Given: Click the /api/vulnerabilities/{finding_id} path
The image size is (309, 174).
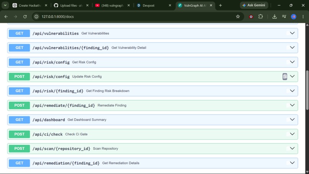Looking at the screenshot, I should 71,48.
